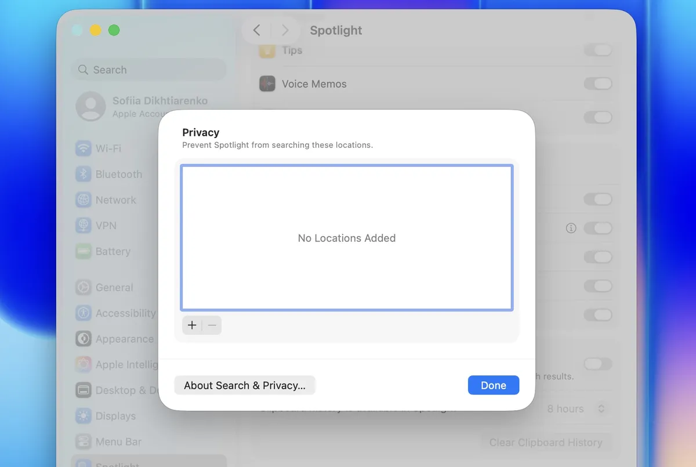
Task: Open Sofiia Dikhtiarenko Apple Account
Action: (143, 106)
